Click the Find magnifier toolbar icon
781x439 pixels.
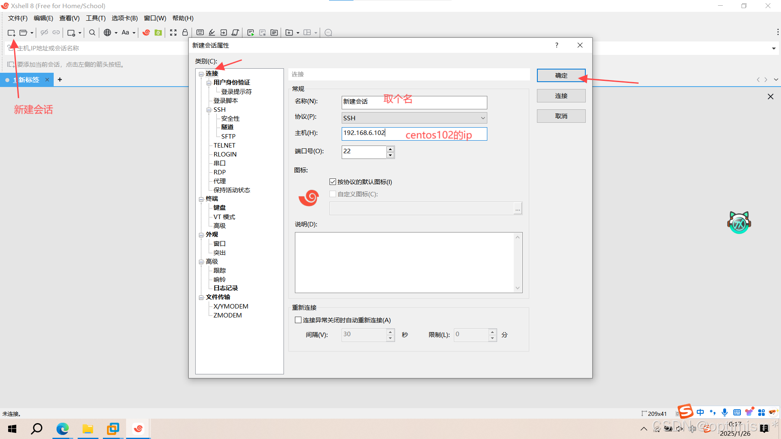point(92,33)
